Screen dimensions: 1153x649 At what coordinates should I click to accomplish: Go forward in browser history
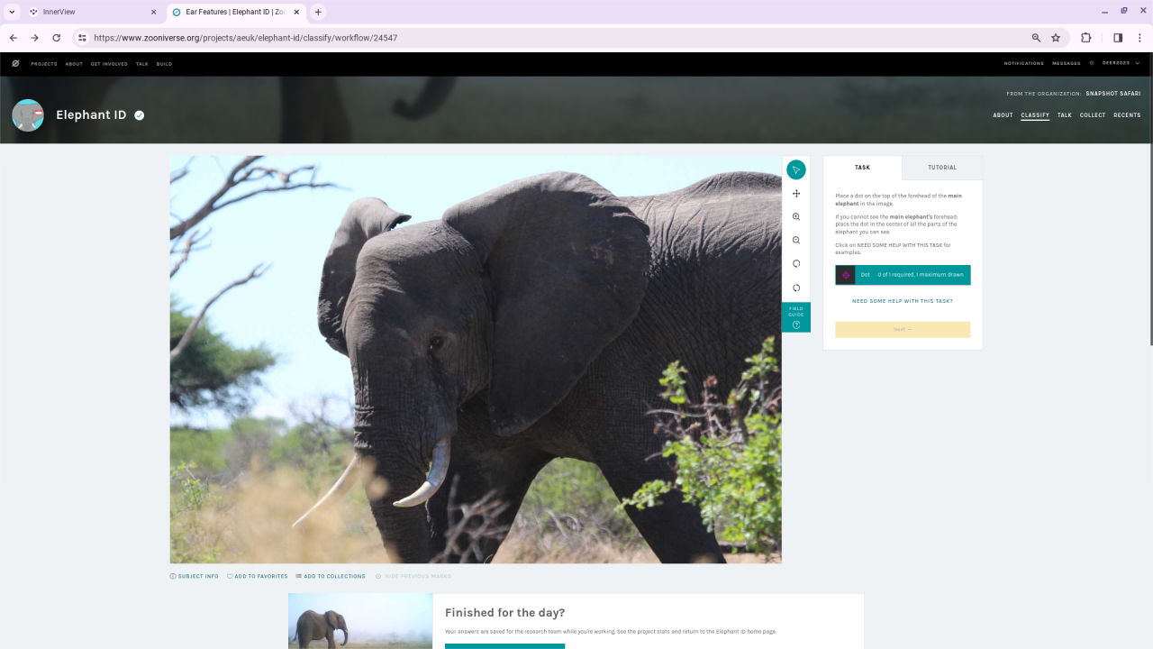[x=35, y=38]
